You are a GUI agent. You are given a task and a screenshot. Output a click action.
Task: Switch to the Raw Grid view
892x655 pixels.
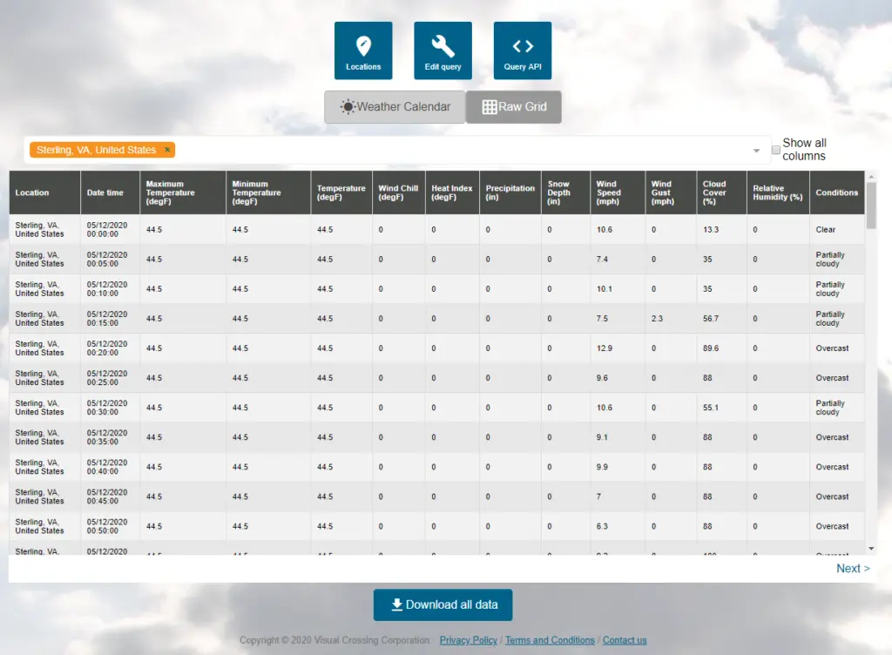[514, 107]
